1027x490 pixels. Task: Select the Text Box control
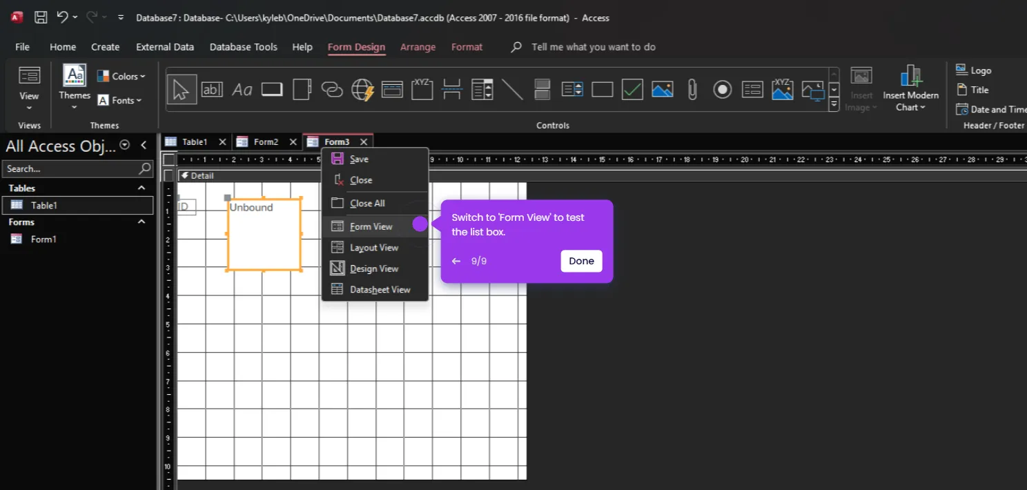click(212, 88)
